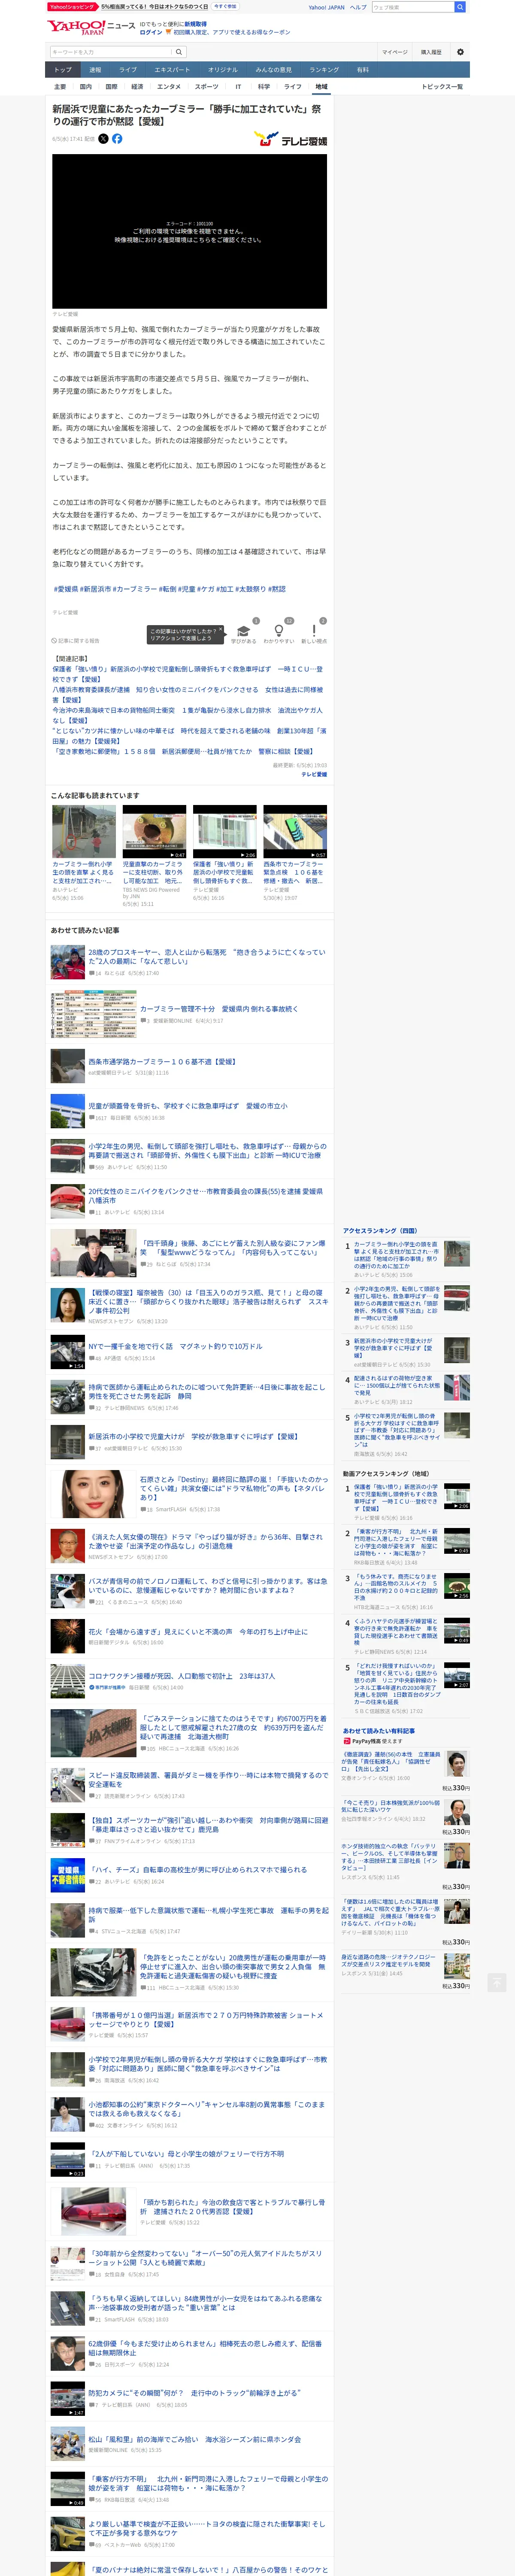Select the スポーツ category tab
This screenshot has height=2576, width=515.
pyautogui.click(x=207, y=87)
